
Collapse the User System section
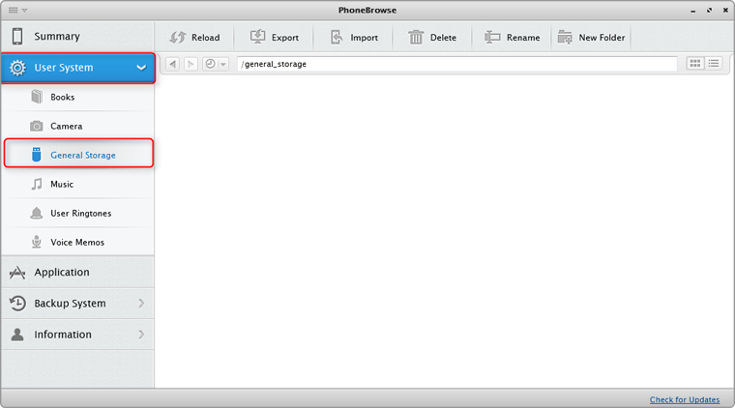(141, 68)
